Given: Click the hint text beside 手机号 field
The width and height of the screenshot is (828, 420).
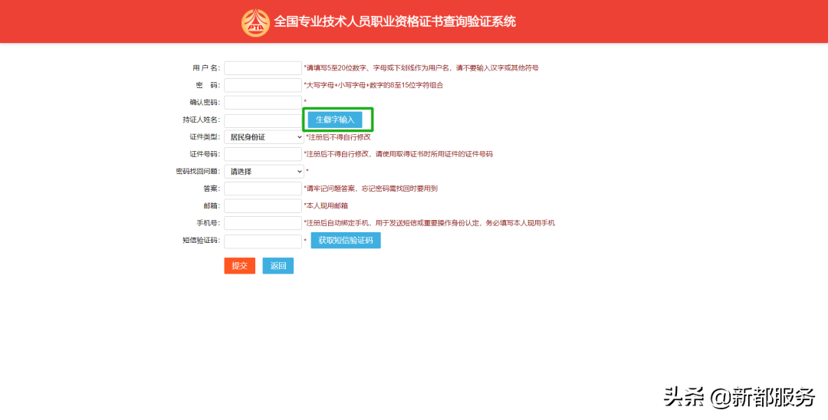Looking at the screenshot, I should (429, 223).
